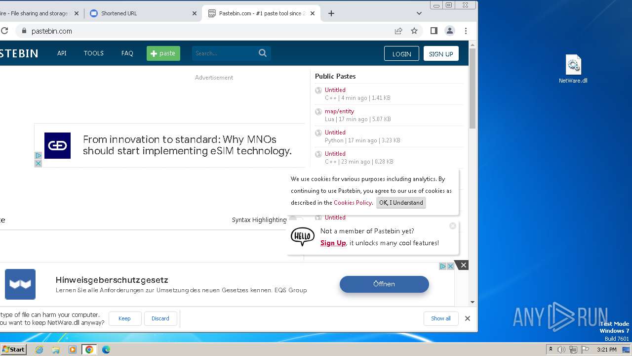
Task: Click the share page icon in address bar
Action: point(398,31)
